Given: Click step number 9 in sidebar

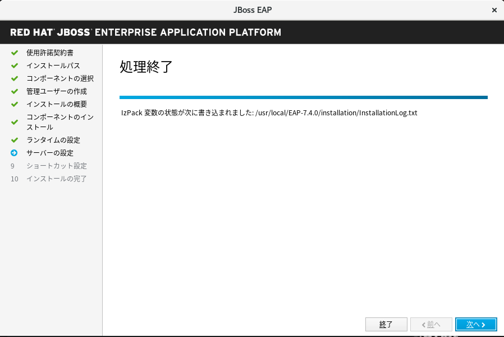Looking at the screenshot, I should [x=12, y=166].
